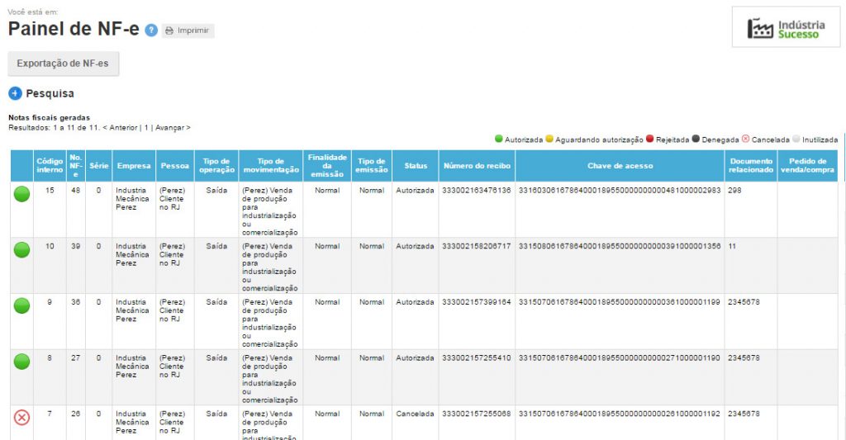The image size is (846, 440).
Task: Click green status icon for NF-e 48
Action: (21, 194)
